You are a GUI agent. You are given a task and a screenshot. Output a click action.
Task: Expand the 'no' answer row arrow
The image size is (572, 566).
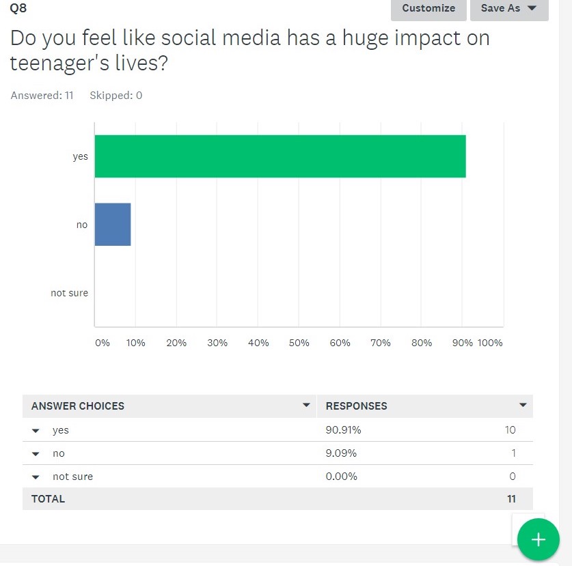(36, 454)
